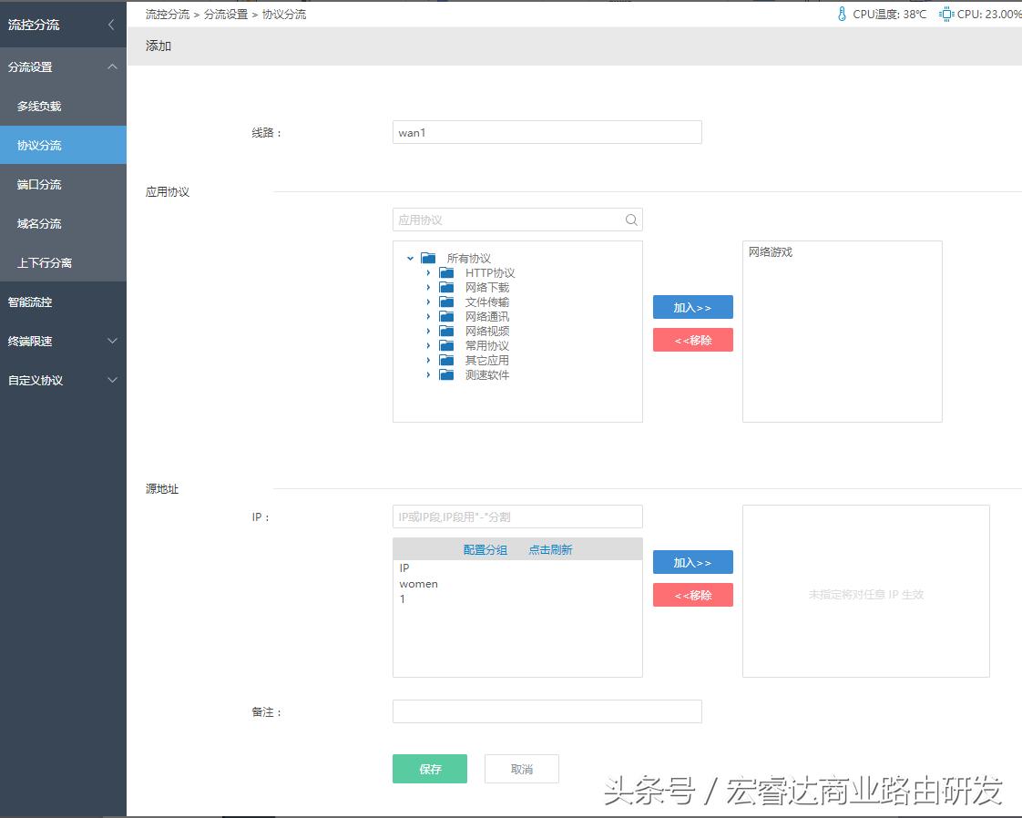This screenshot has width=1022, height=818.
Task: Expand the 其它应用 tree node
Action: click(428, 360)
